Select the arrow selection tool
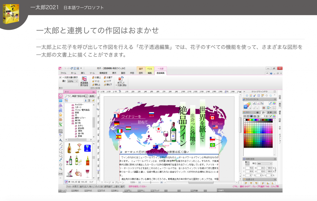Viewport: 317px width, 201px height. 61,131
